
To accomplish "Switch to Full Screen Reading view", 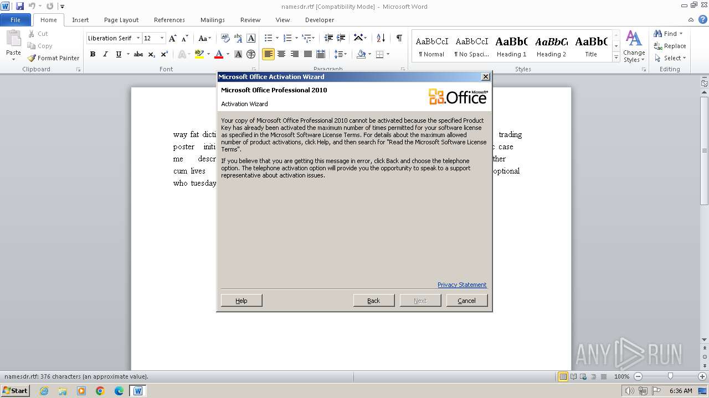I will 573,376.
